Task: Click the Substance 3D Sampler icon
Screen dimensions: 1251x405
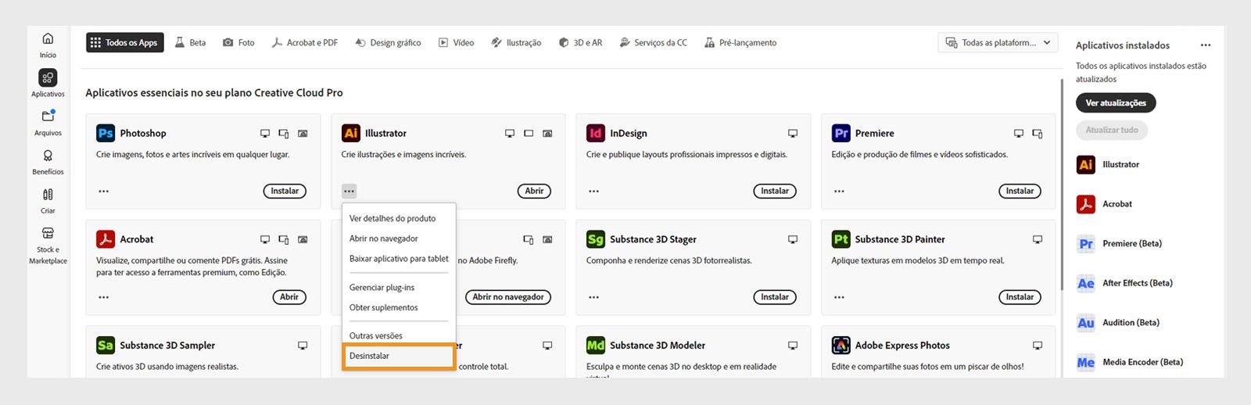Action: (x=106, y=345)
